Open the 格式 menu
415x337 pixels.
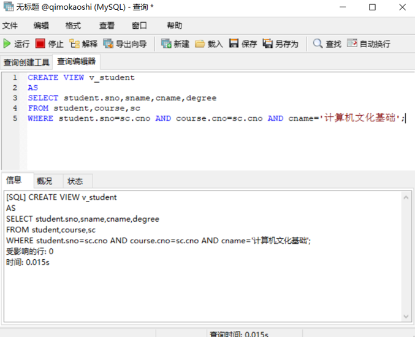pyautogui.click(x=73, y=26)
